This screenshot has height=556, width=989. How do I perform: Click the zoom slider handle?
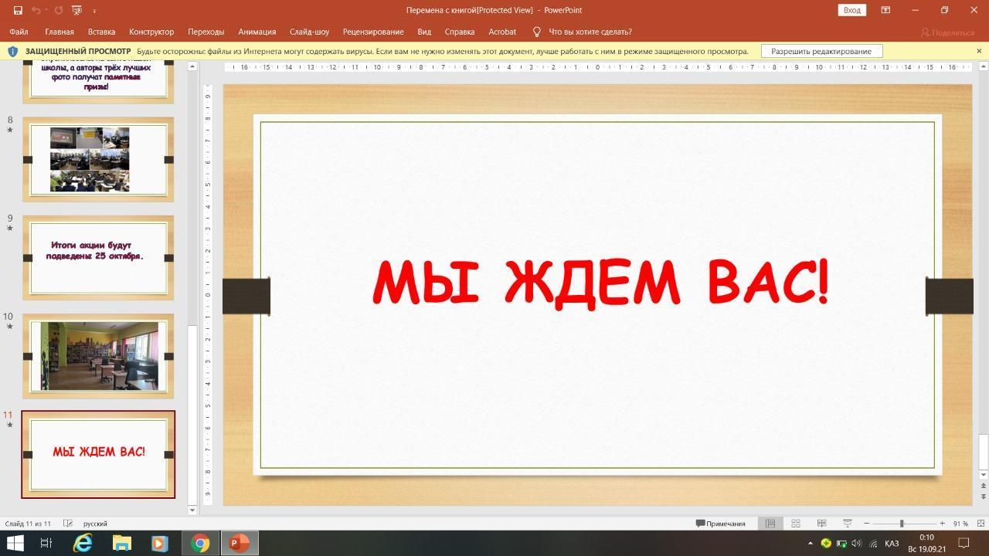902,524
